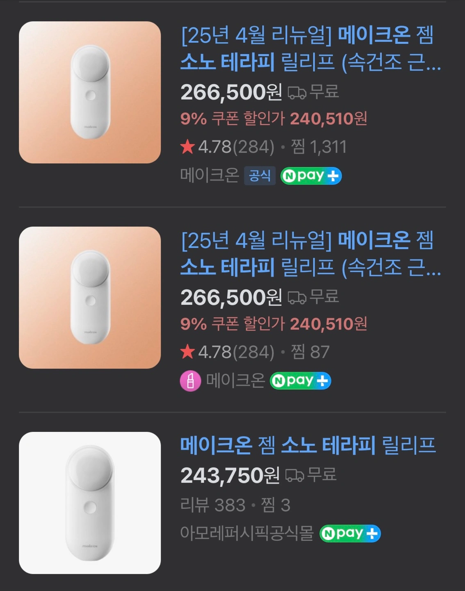The image size is (465, 591).
Task: Open second 메이크온 젬 소노 테라피 product title
Action: click(x=310, y=254)
